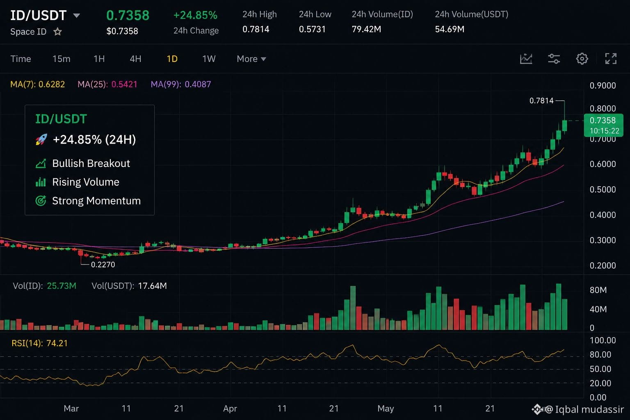Screen dimensions: 630x420
Task: Select the 1D timeframe
Action: click(x=172, y=59)
